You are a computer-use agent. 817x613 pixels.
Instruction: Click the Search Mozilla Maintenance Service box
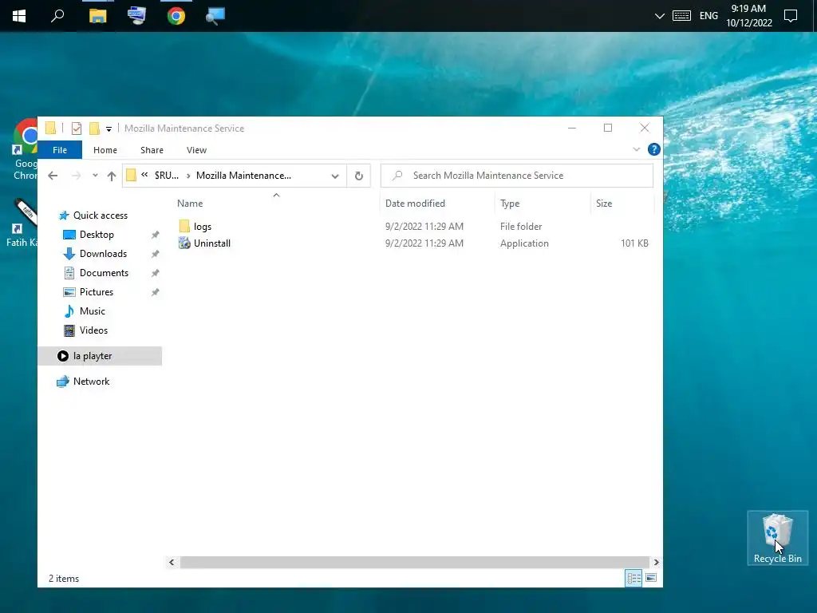pos(517,176)
